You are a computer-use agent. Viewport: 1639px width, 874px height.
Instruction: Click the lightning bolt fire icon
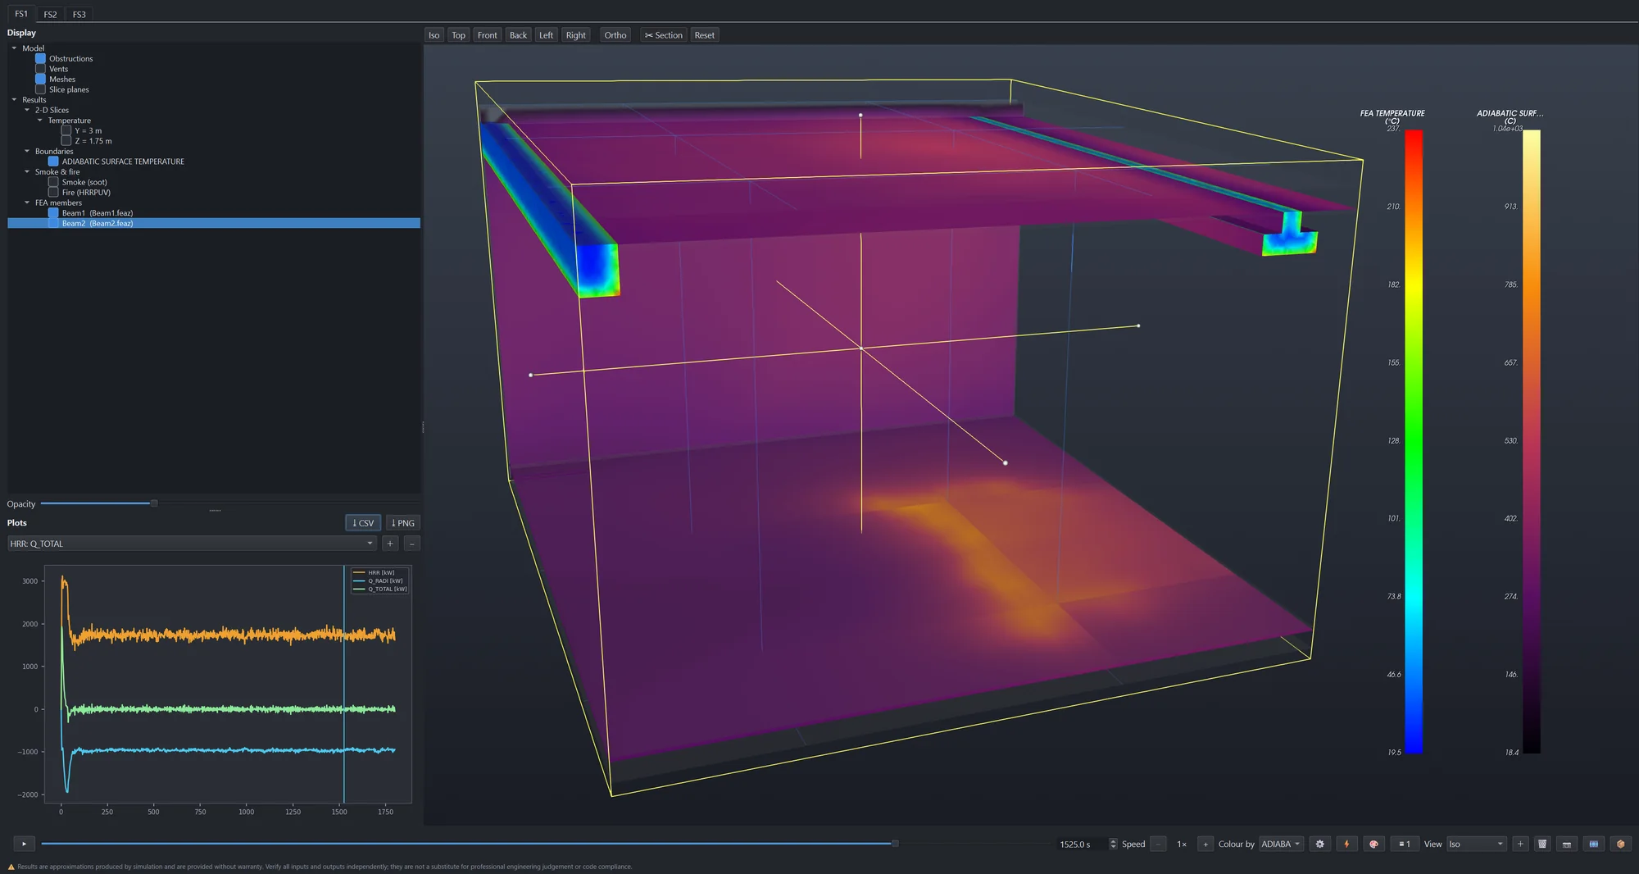coord(1346,844)
